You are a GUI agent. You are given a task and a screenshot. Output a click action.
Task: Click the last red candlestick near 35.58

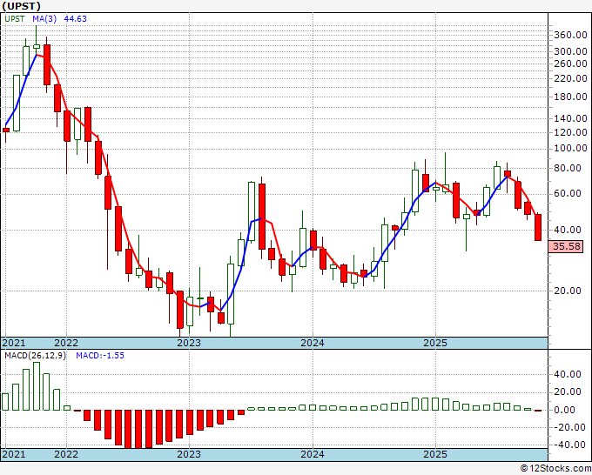(538, 227)
